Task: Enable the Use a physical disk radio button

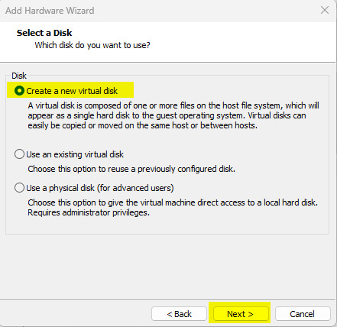Action: 19,188
